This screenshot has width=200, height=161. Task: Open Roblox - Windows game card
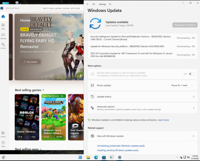[27, 117]
